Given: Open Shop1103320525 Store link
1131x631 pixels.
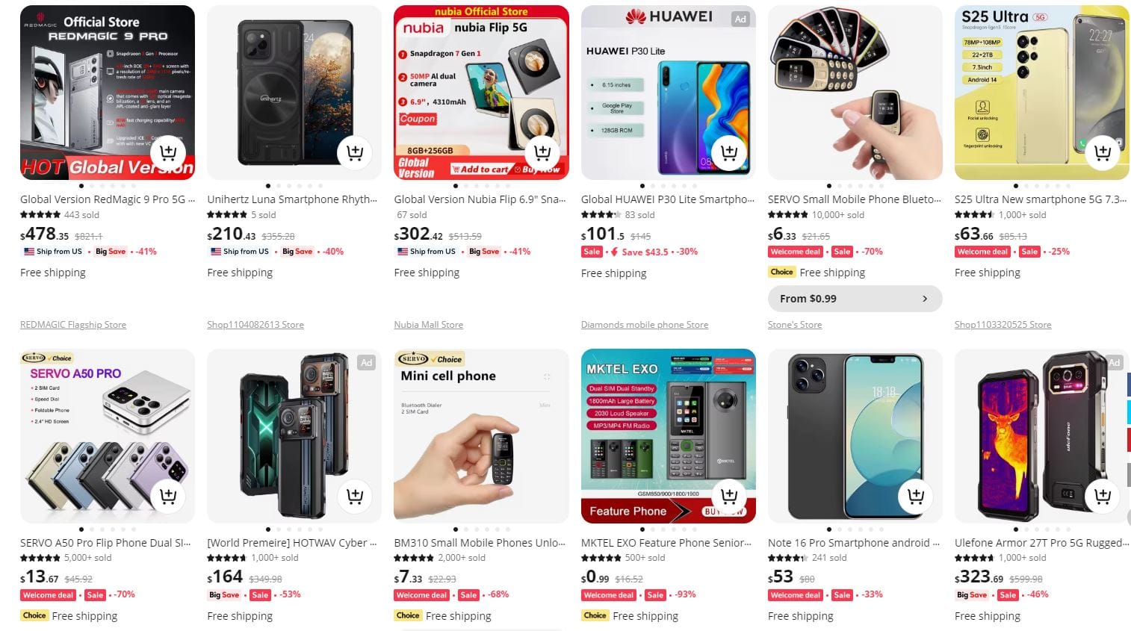Looking at the screenshot, I should click(1003, 325).
